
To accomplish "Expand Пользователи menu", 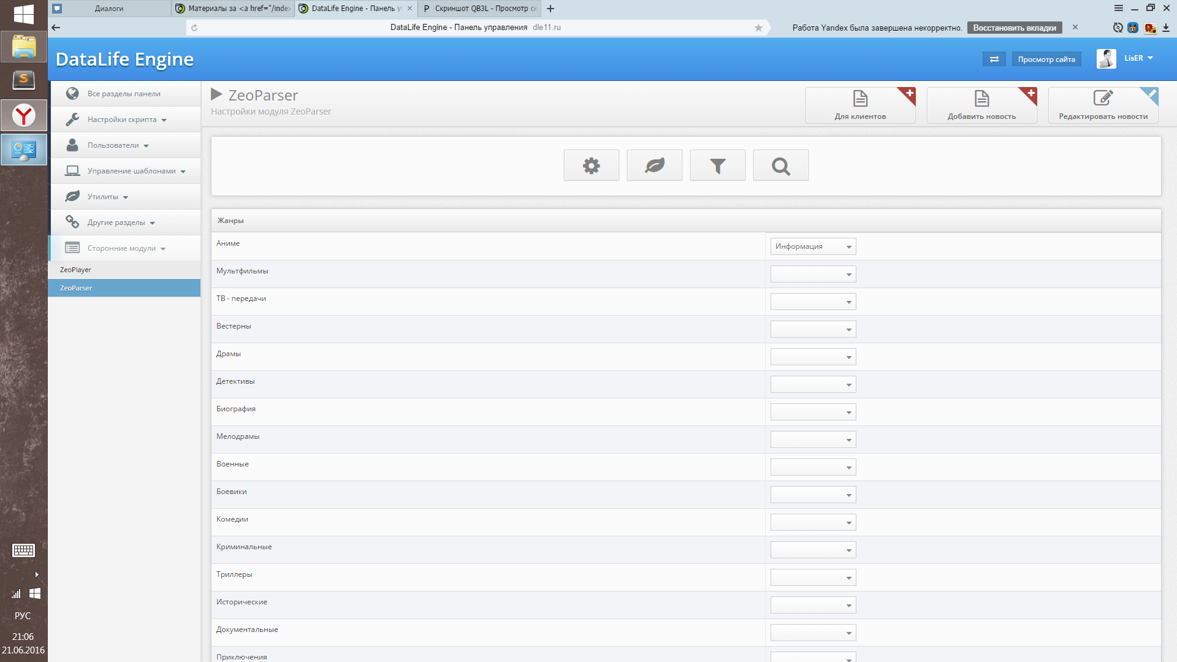I will (125, 145).
